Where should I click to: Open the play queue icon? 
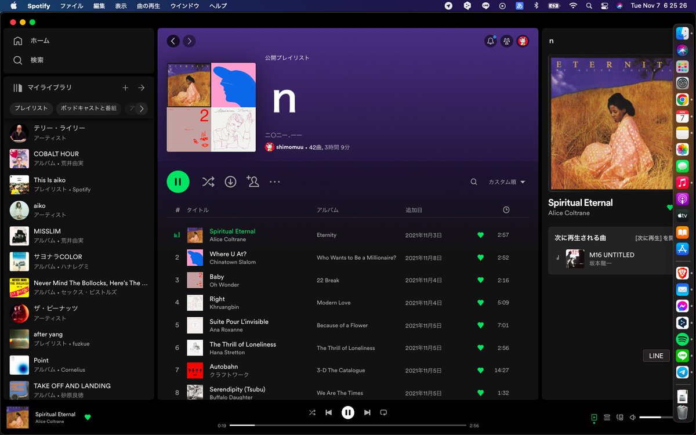(607, 417)
